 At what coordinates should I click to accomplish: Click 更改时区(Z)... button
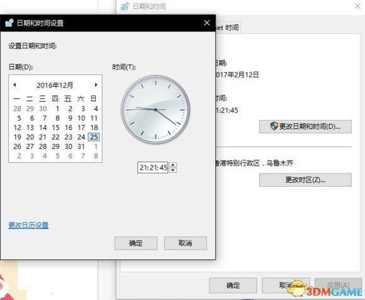click(305, 180)
